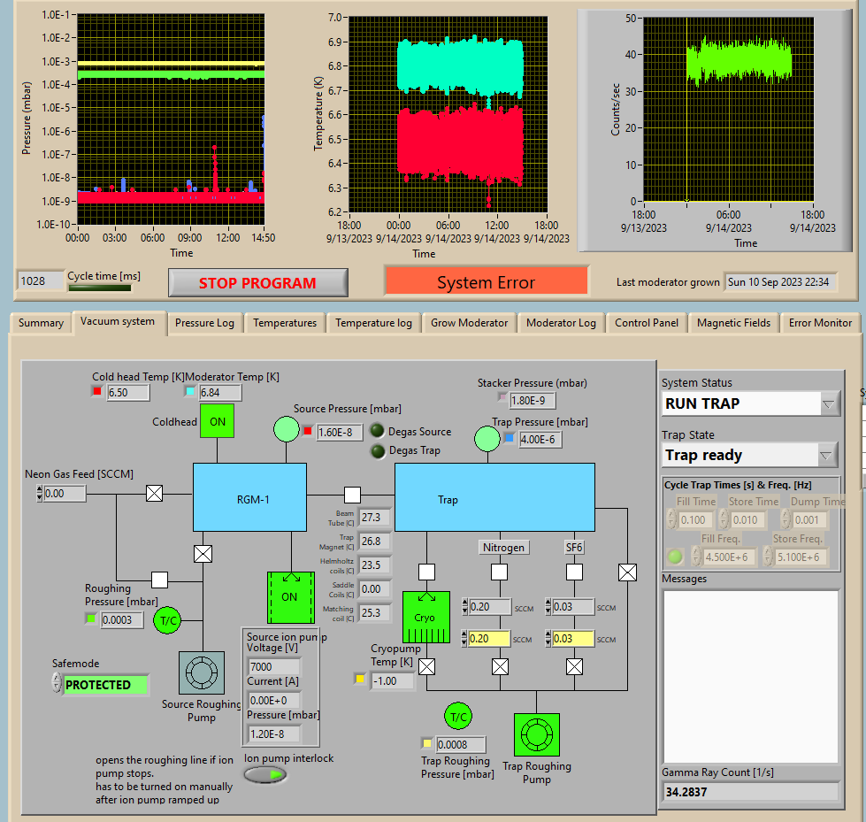Image resolution: width=866 pixels, height=822 pixels.
Task: Click the Neon Gas Feed input field
Action: pyautogui.click(x=65, y=494)
